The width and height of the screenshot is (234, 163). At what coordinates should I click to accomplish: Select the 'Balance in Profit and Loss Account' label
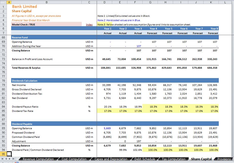pyautogui.click(x=32, y=59)
